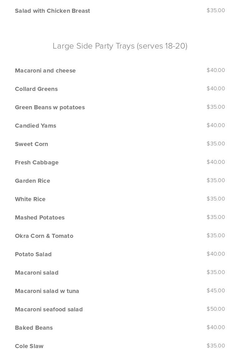Select Collard Greens from the tray list
Viewport: 240px width, 349px height.
[36, 89]
